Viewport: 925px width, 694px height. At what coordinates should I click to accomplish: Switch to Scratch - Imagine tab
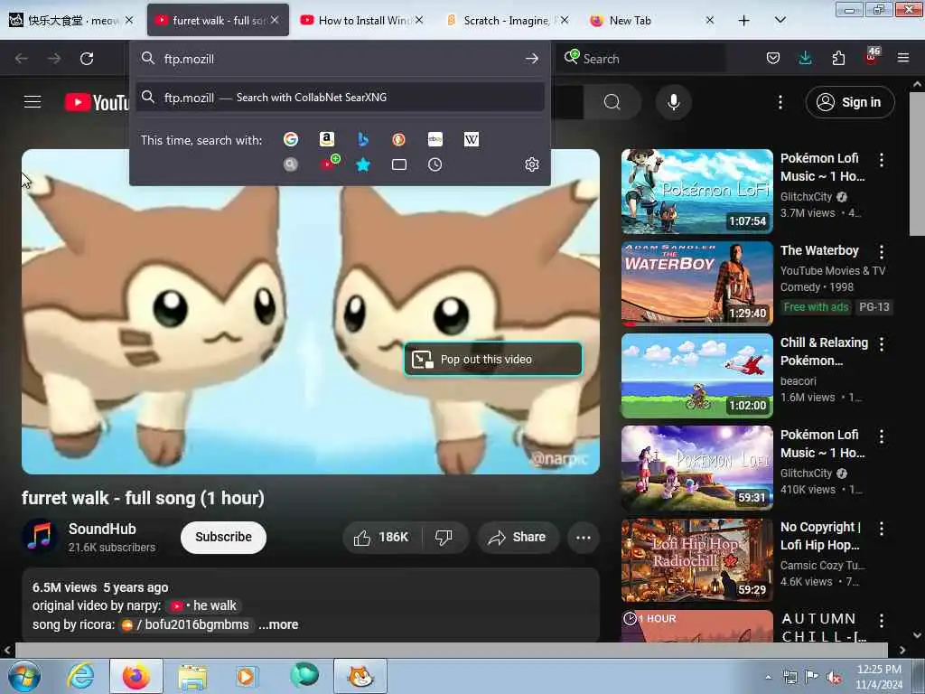[507, 20]
